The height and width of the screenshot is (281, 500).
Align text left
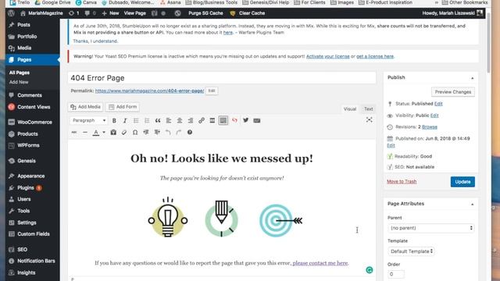coord(169,120)
